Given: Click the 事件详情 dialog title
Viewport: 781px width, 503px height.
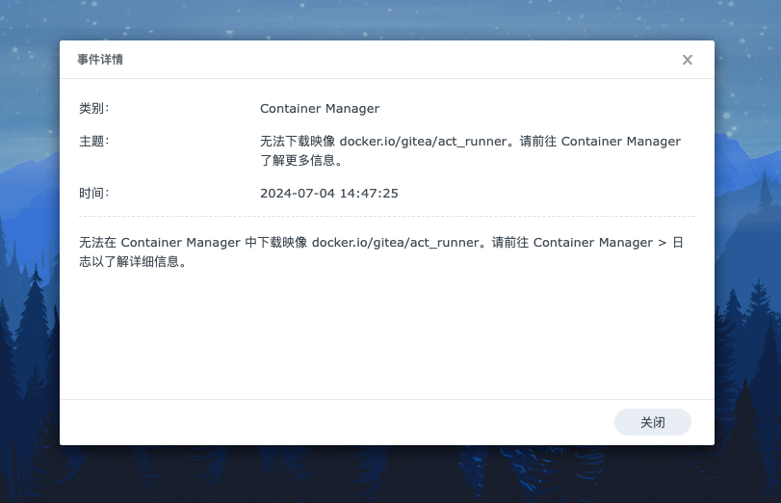Looking at the screenshot, I should pos(100,60).
